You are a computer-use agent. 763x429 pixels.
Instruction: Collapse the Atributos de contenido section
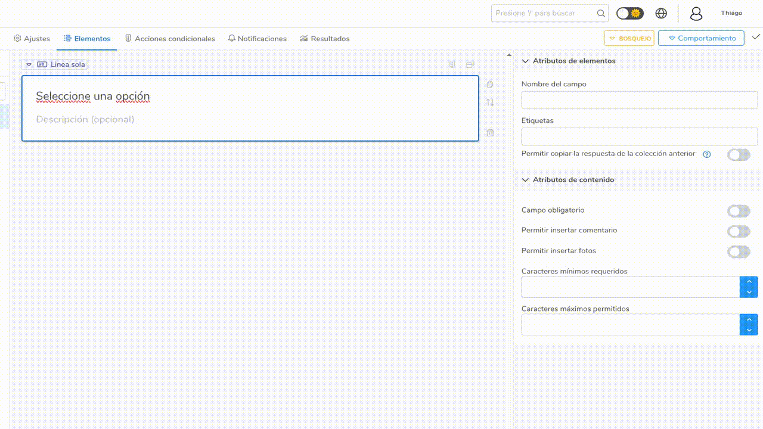[x=526, y=179]
